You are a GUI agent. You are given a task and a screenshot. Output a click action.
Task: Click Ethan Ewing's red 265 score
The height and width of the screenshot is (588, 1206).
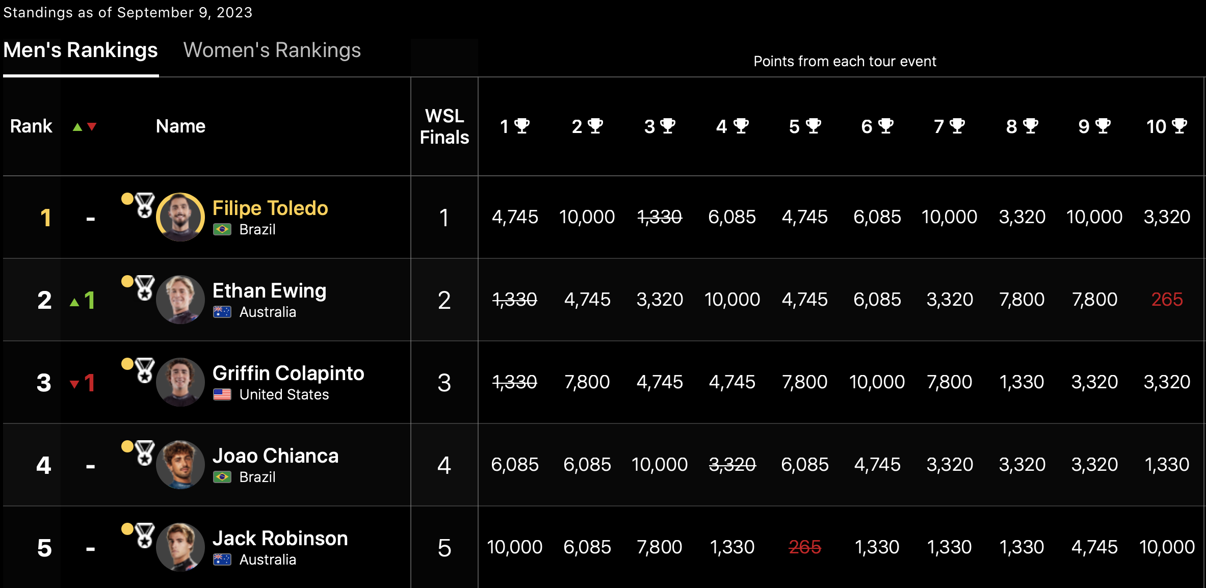pos(1167,300)
